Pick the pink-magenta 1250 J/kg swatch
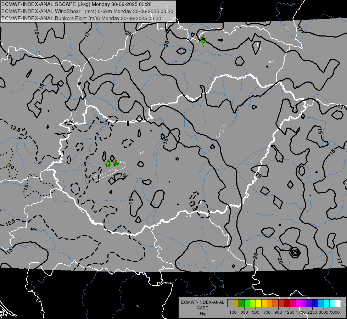Image resolution: width=347 pixels, height=319 pixels. [292, 303]
